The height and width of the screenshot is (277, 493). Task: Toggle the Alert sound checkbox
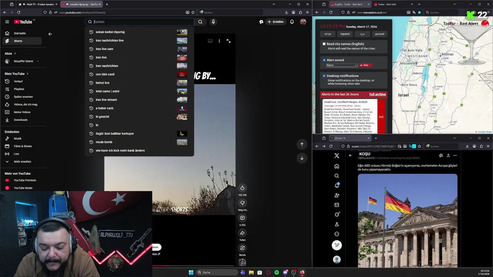pos(324,60)
